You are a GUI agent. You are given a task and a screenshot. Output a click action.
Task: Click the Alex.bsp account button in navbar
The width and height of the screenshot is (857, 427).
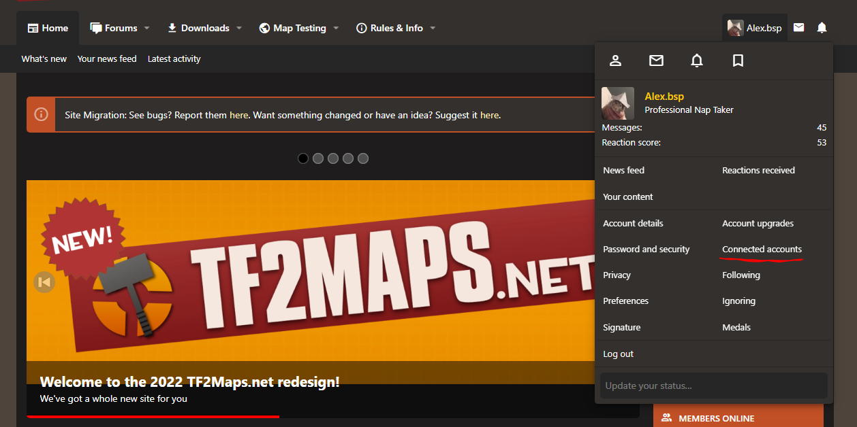[755, 28]
